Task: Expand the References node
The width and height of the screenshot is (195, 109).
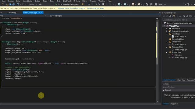Action: pyautogui.click(x=167, y=28)
